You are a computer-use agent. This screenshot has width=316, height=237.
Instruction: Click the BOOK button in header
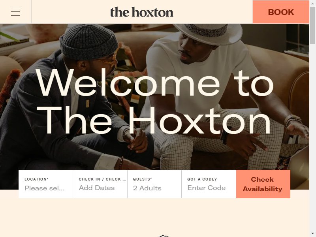click(281, 12)
